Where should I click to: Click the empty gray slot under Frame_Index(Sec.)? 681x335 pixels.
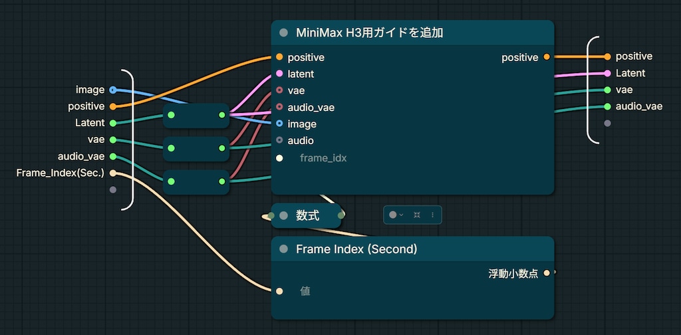[113, 189]
